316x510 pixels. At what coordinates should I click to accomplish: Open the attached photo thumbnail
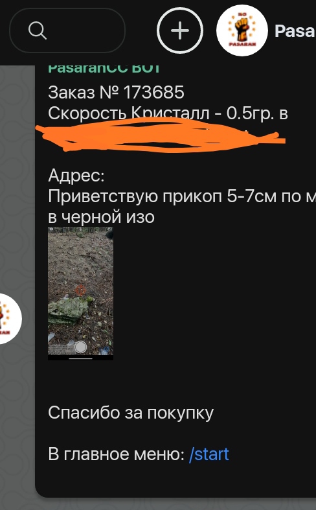(81, 294)
